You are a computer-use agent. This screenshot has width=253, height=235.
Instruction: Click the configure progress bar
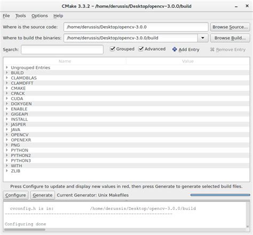(220, 195)
